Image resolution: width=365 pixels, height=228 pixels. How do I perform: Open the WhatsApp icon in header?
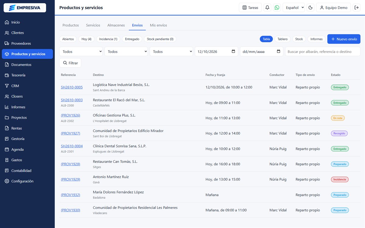click(277, 8)
